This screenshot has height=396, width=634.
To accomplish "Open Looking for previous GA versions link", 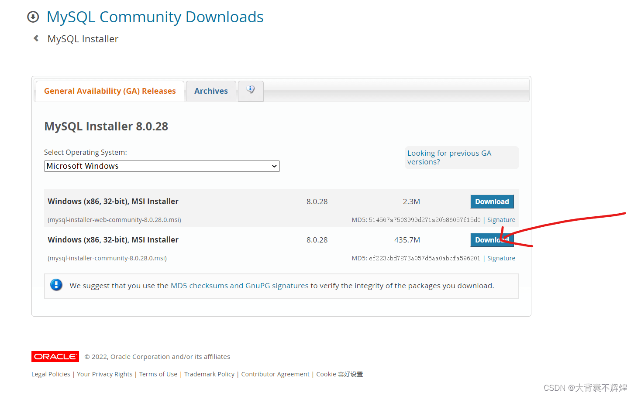I will [449, 157].
